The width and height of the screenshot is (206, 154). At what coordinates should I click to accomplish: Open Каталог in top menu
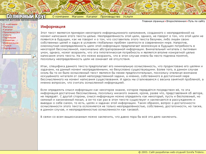[92, 17]
